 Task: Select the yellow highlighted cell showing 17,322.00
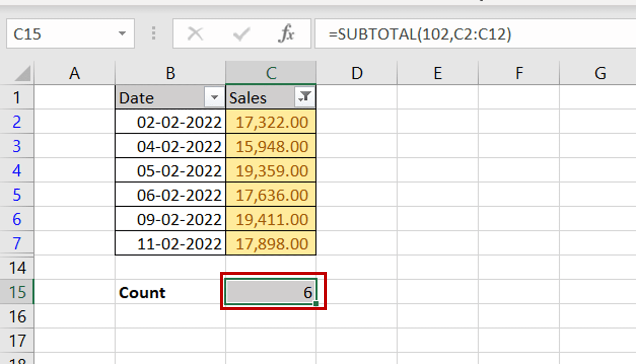270,121
